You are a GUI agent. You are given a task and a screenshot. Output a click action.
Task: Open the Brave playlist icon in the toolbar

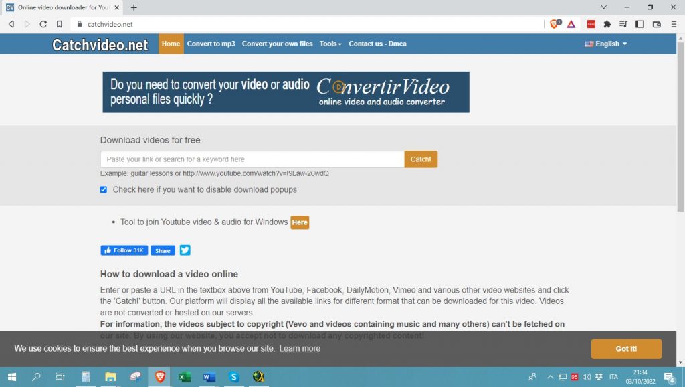click(x=623, y=25)
